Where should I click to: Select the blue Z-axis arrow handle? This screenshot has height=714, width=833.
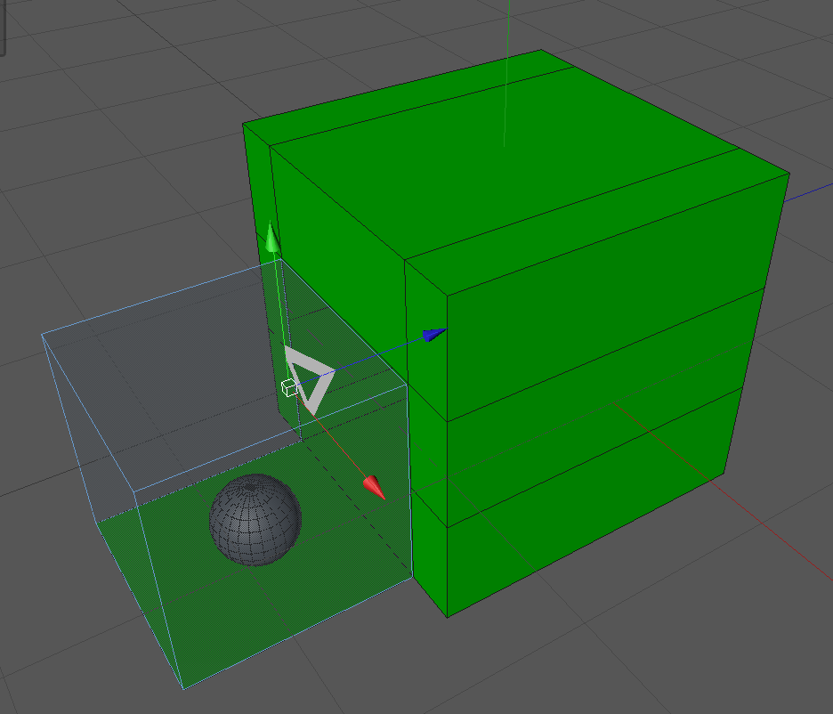coord(433,335)
